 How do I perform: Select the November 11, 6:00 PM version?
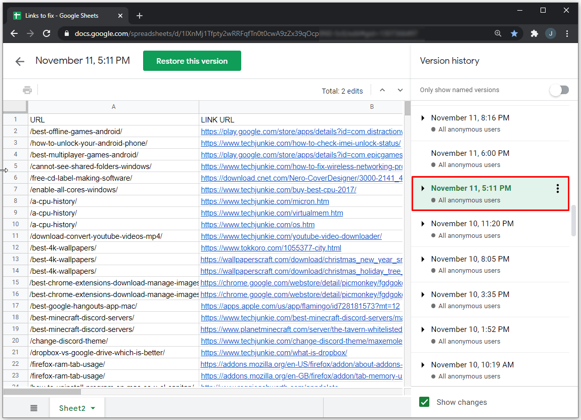click(x=470, y=153)
